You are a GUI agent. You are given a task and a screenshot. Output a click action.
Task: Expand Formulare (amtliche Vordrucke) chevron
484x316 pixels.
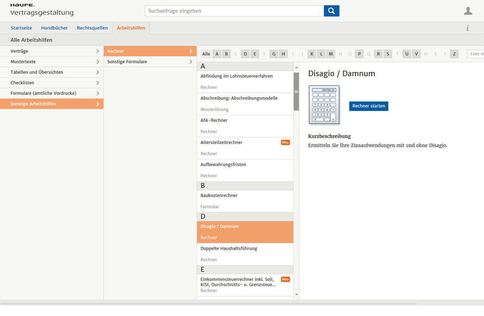[x=97, y=93]
